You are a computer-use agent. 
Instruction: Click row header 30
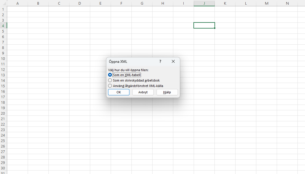point(3,168)
